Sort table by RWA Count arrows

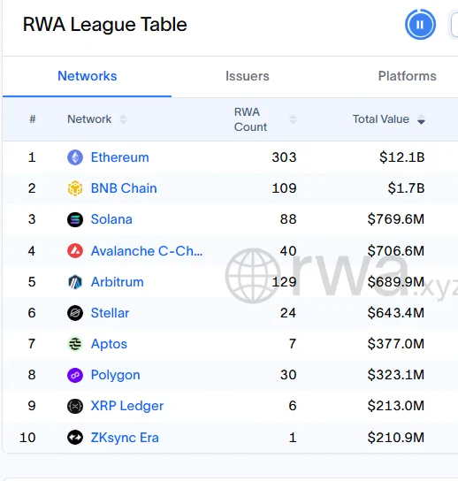pyautogui.click(x=293, y=119)
